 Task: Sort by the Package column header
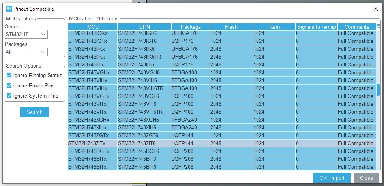pos(191,27)
